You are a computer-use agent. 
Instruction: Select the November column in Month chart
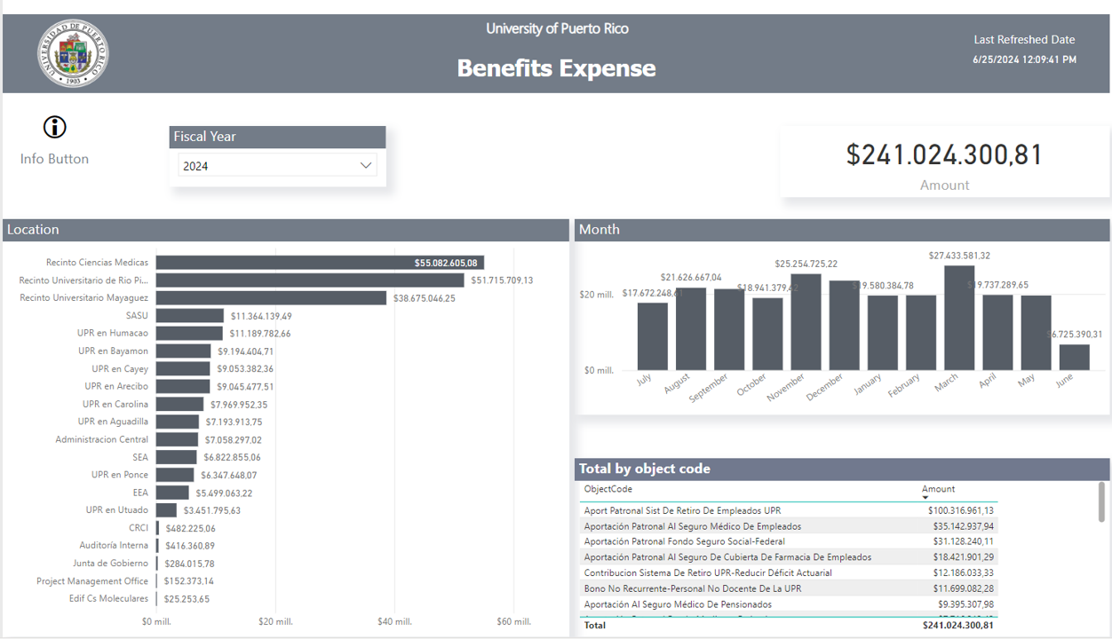pos(806,324)
